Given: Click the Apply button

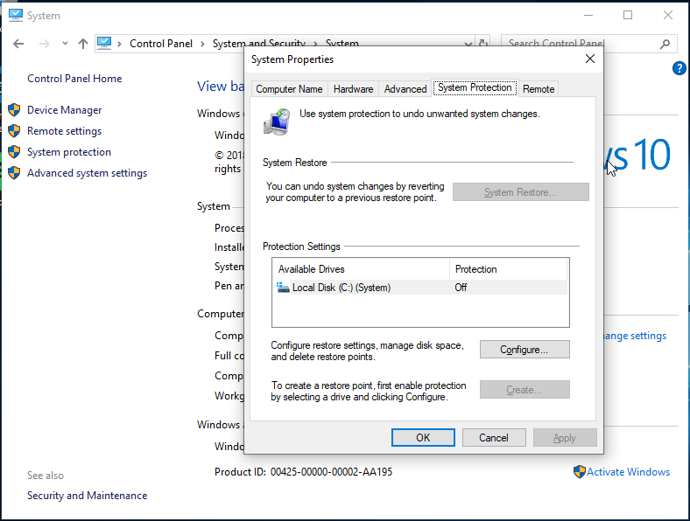Looking at the screenshot, I should [x=565, y=438].
